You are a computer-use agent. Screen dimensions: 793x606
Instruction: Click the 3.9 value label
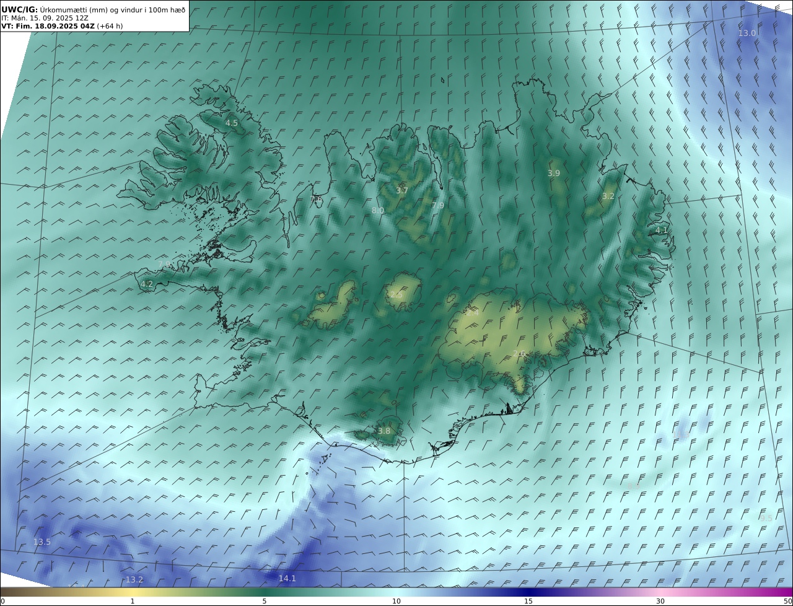pyautogui.click(x=554, y=173)
